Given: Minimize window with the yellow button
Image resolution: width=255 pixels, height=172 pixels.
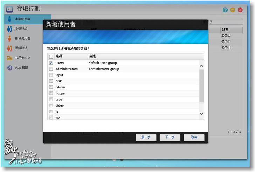Looking at the screenshot, I should (x=233, y=10).
